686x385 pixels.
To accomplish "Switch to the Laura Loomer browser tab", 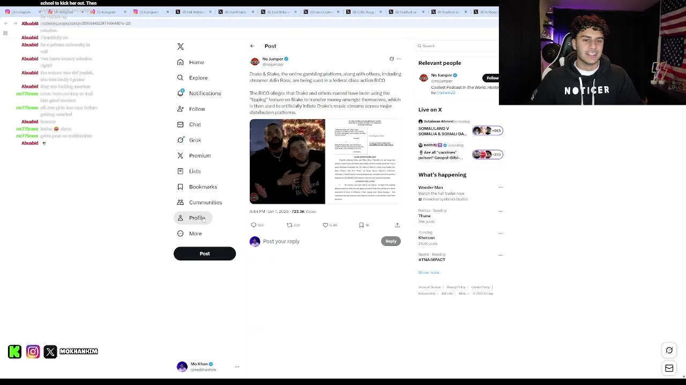I will coord(320,12).
